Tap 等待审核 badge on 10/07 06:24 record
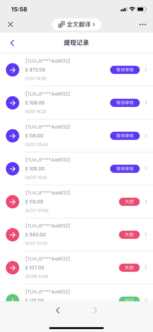 point(125,136)
